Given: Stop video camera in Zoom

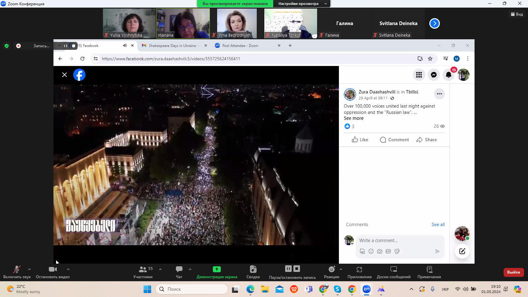Looking at the screenshot, I should point(53,272).
